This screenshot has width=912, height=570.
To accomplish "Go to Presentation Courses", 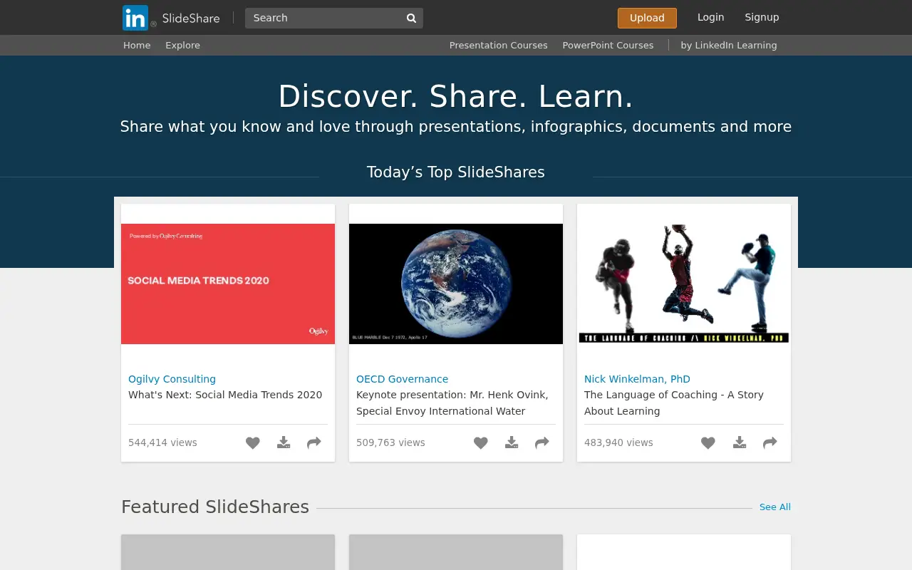I will (499, 45).
